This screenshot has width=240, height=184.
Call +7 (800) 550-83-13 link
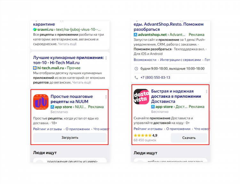[x=155, y=78]
